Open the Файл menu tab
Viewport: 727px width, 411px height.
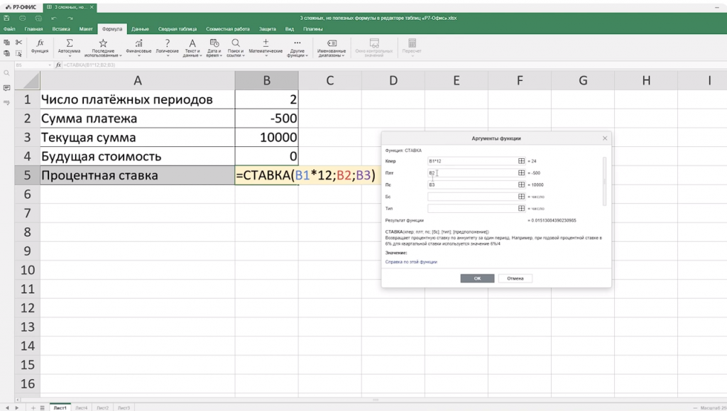pos(9,28)
